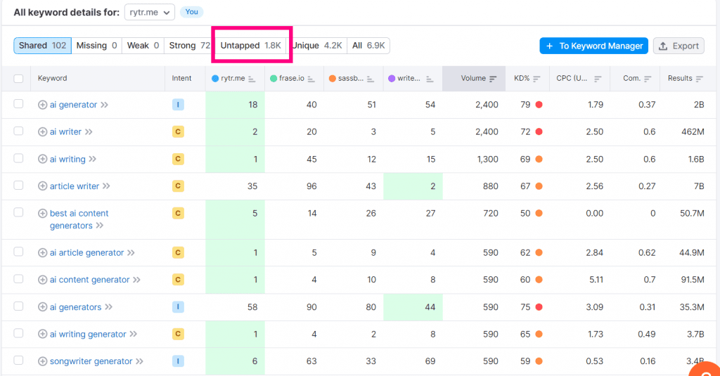Screen dimensions: 720x376
Task: Click the plus icon beside 'ai writing'
Action: point(42,159)
